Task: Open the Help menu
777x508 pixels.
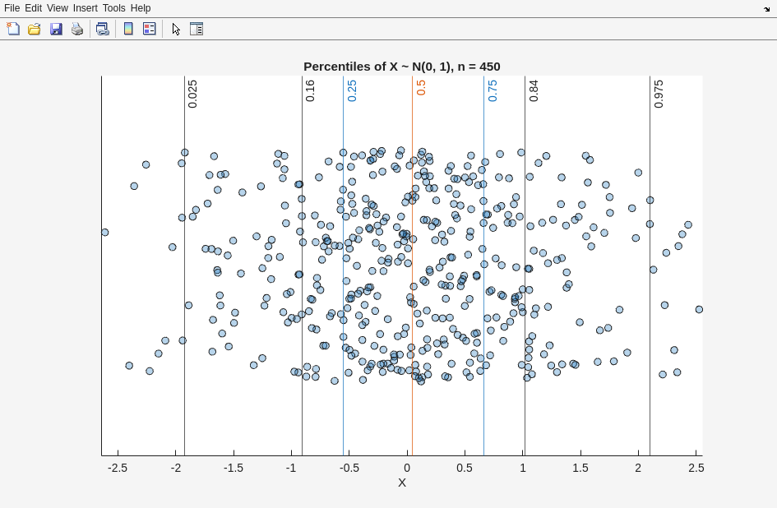Action: tap(141, 8)
